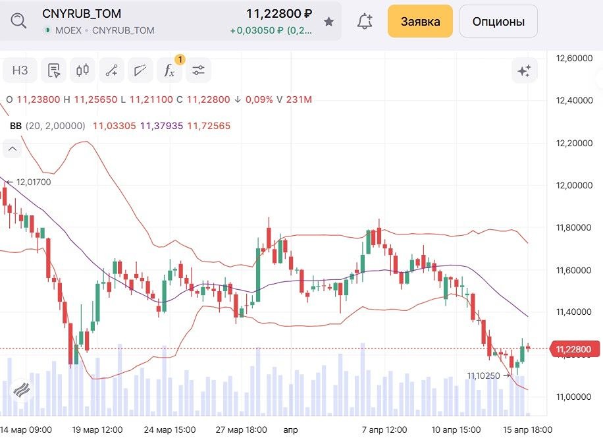The height and width of the screenshot is (440, 603).
Task: Open the fx indicators menu
Action: (169, 70)
